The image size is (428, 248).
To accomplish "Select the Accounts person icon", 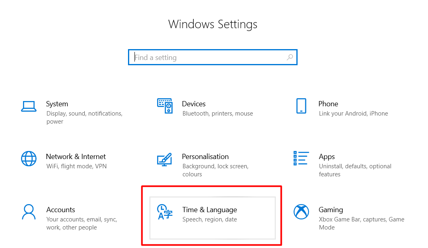I will [x=29, y=212].
